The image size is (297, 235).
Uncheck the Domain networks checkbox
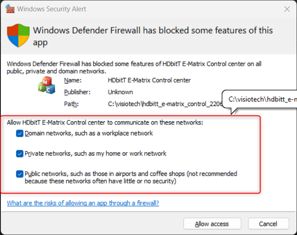point(19,134)
